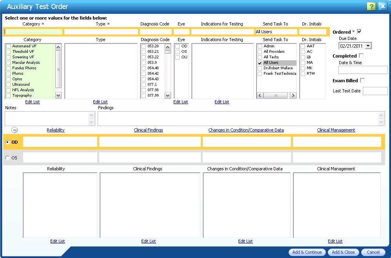
Task: Check diagnosis code 053.20
Action: click(144, 46)
